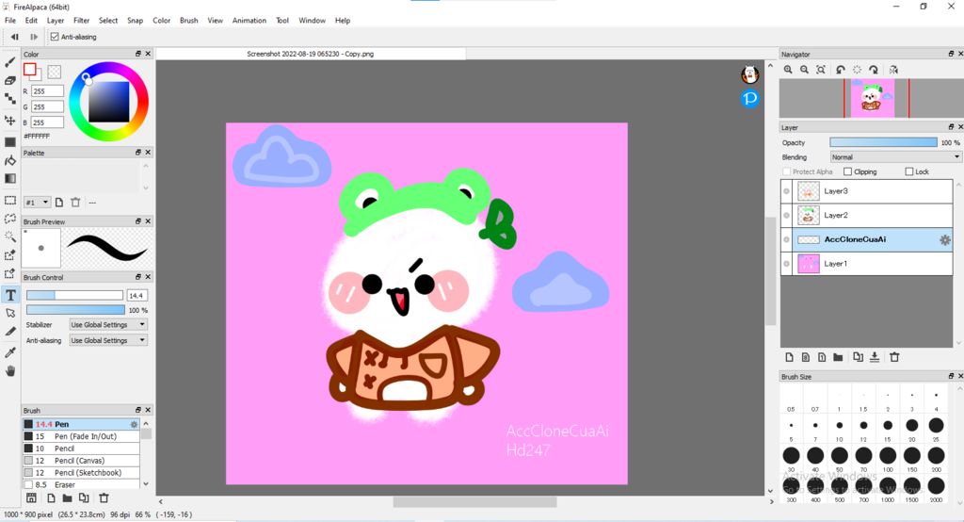
Task: Select the Magic Wand tool
Action: 9,237
